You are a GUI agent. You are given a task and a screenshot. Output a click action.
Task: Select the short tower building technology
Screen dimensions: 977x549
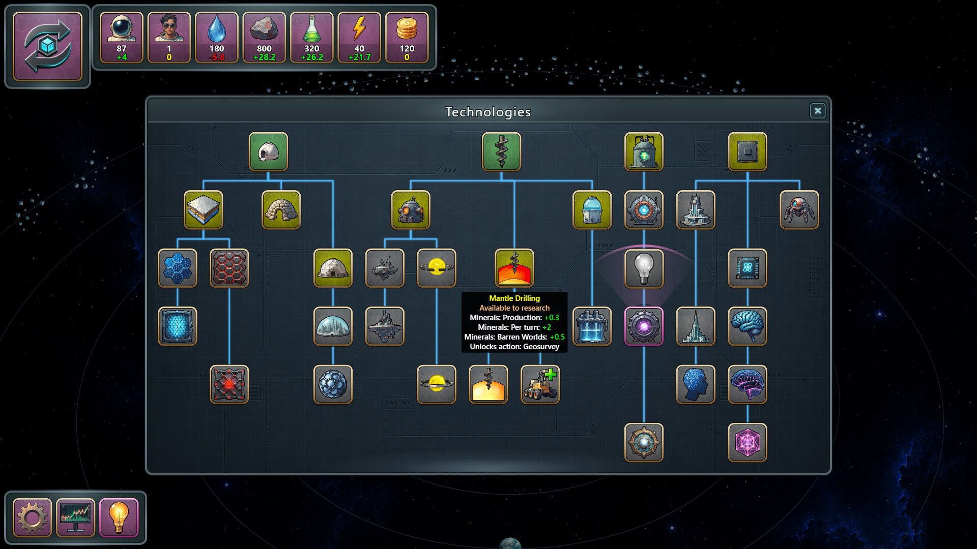696,210
